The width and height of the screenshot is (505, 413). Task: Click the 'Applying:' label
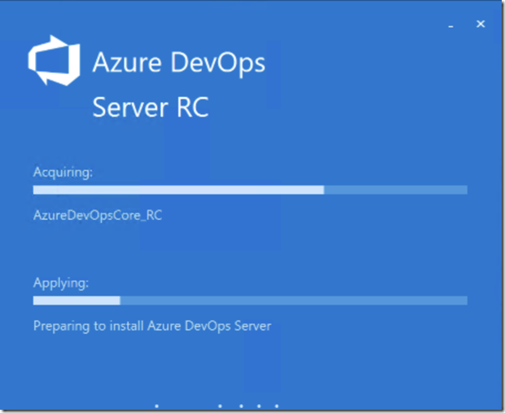point(61,283)
